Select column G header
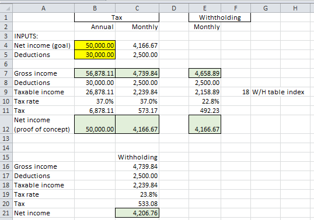Screen dimensions: 314x220 tap(266, 8)
